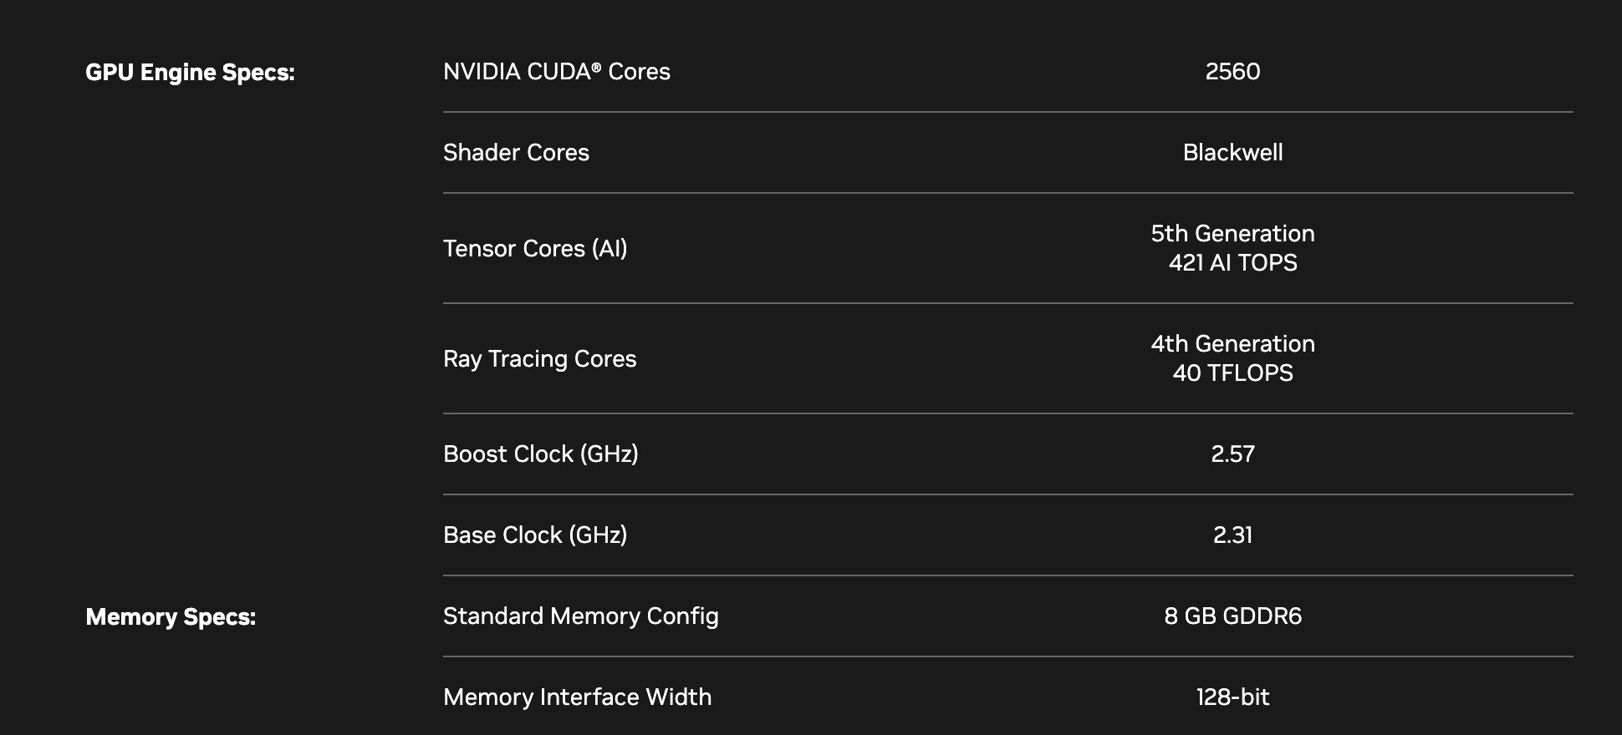Select the Standard Memory Config label
1622x735 pixels.
click(580, 616)
